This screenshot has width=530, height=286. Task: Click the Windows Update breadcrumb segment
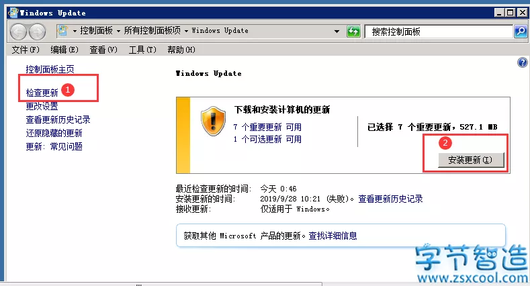click(220, 31)
